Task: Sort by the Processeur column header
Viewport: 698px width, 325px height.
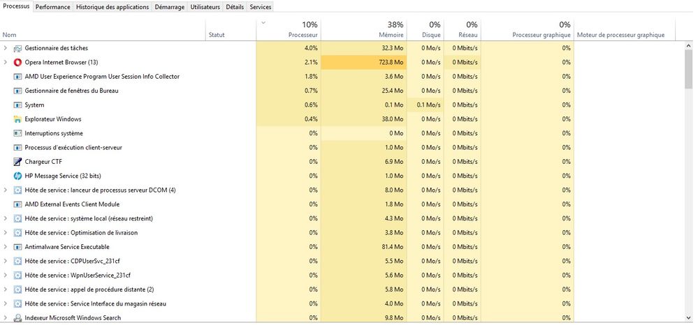Action: click(x=303, y=34)
